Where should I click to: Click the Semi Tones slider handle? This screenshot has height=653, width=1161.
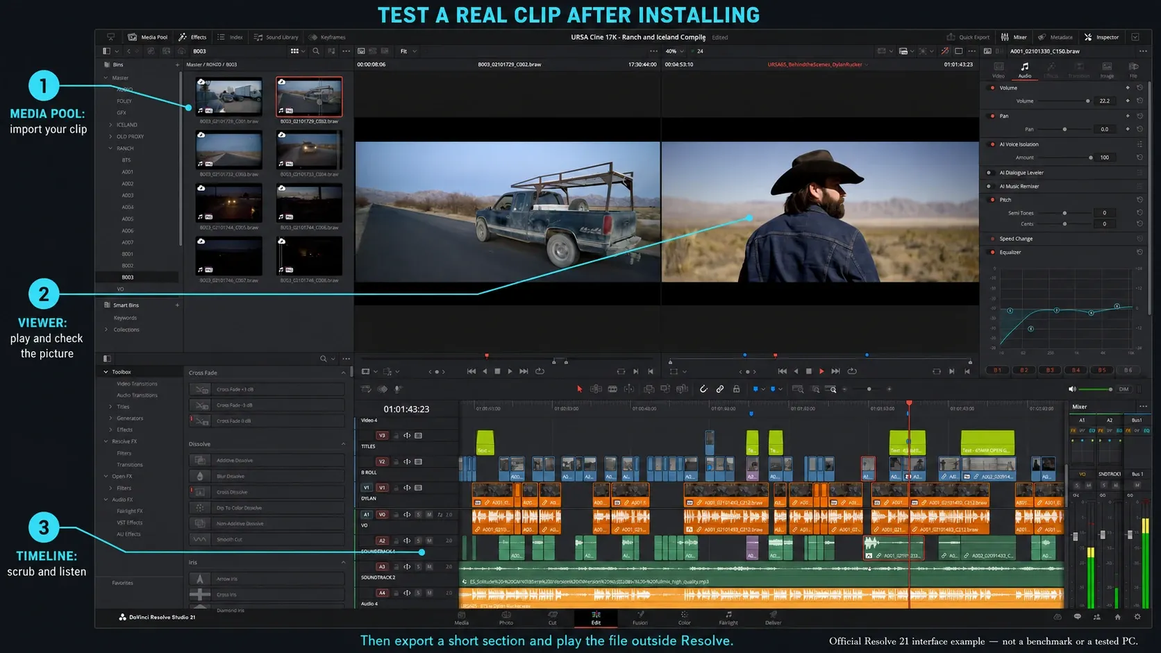coord(1064,213)
